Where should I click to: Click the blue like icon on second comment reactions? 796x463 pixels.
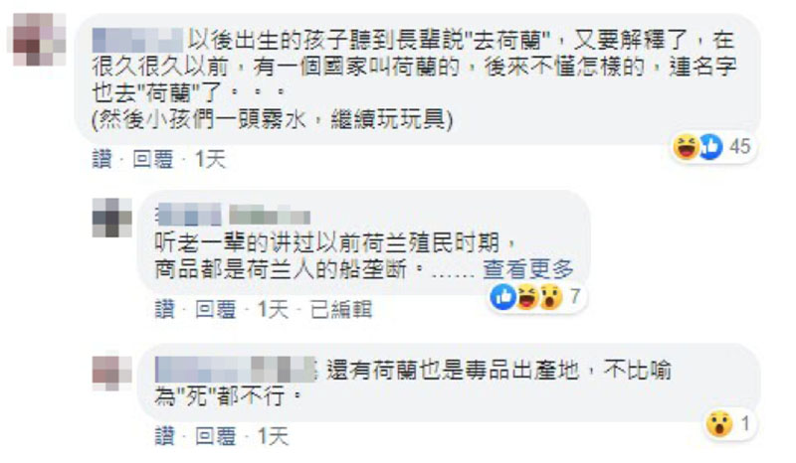[x=503, y=297]
